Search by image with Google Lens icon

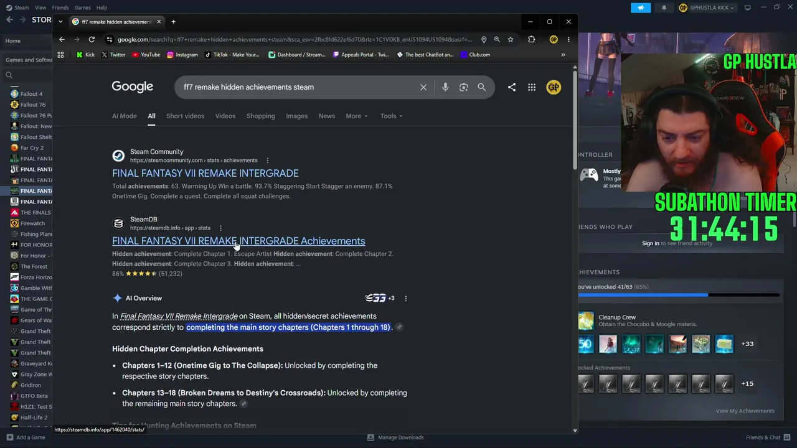(463, 87)
